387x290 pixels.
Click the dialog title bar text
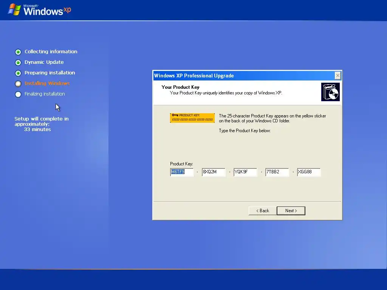pyautogui.click(x=194, y=76)
